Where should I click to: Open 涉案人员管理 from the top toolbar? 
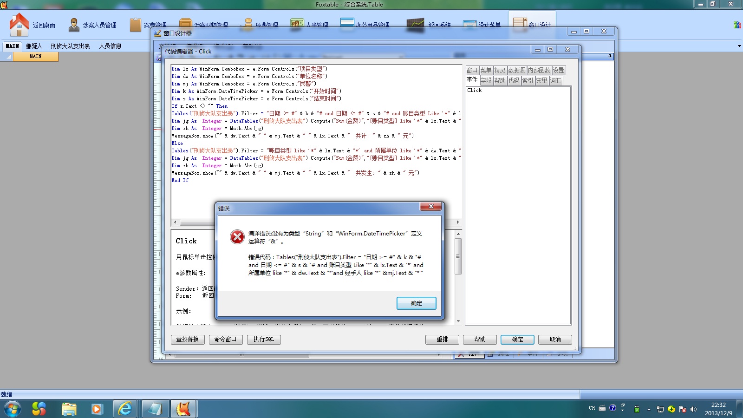pos(92,25)
